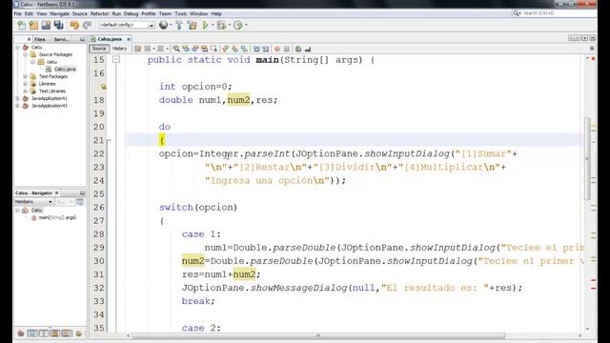Toggle Show Static Members filter in Navigator
This screenshot has width=610, height=343.
(44, 333)
